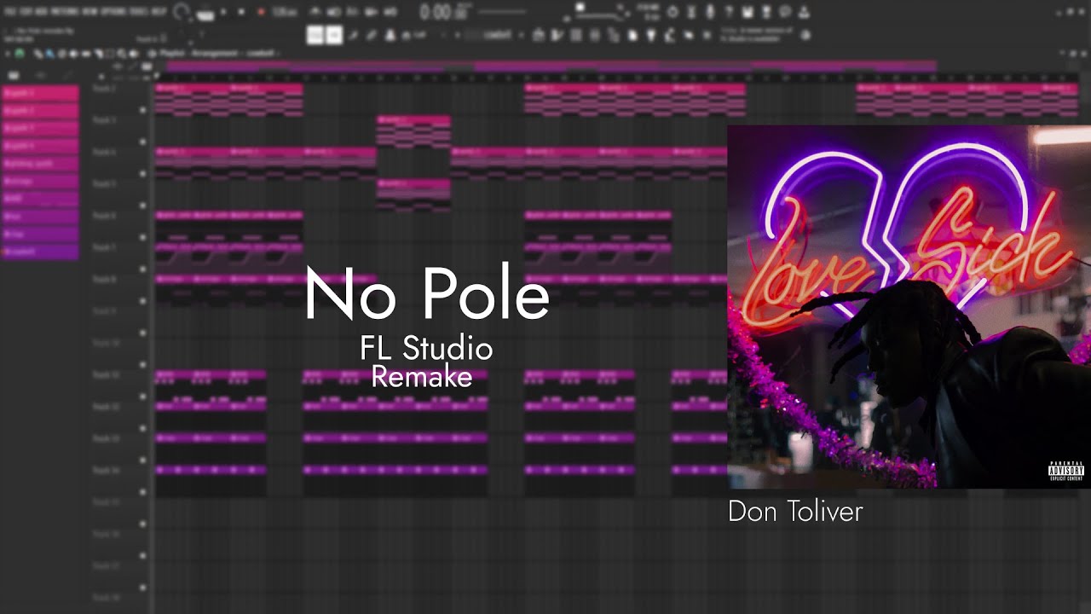
Task: Mute Track 6 in the playlist
Action: [142, 237]
